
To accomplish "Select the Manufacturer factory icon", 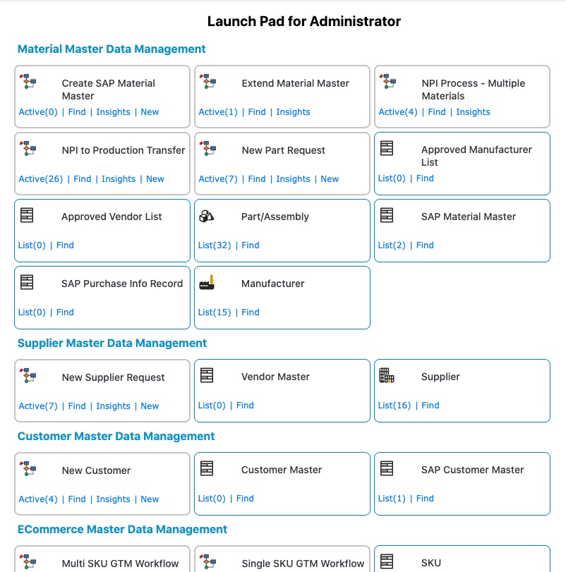I will point(207,282).
